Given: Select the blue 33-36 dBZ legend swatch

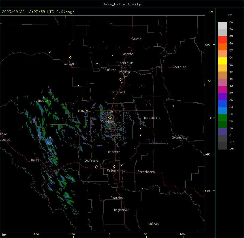Looking at the screenshot, I should (x=222, y=103).
